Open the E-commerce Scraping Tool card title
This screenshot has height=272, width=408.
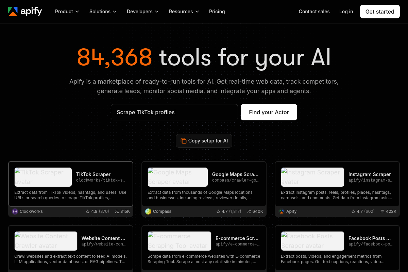click(237, 238)
